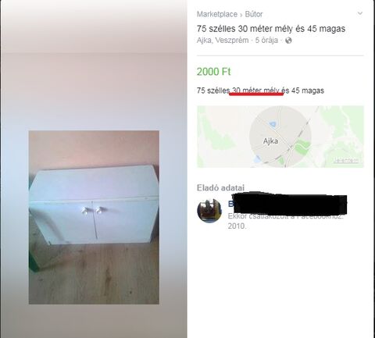This screenshot has height=338, width=375.
Task: Click the seller's partially redacted blue name link
Action: point(230,204)
